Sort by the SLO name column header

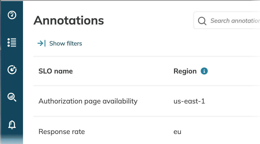point(55,71)
